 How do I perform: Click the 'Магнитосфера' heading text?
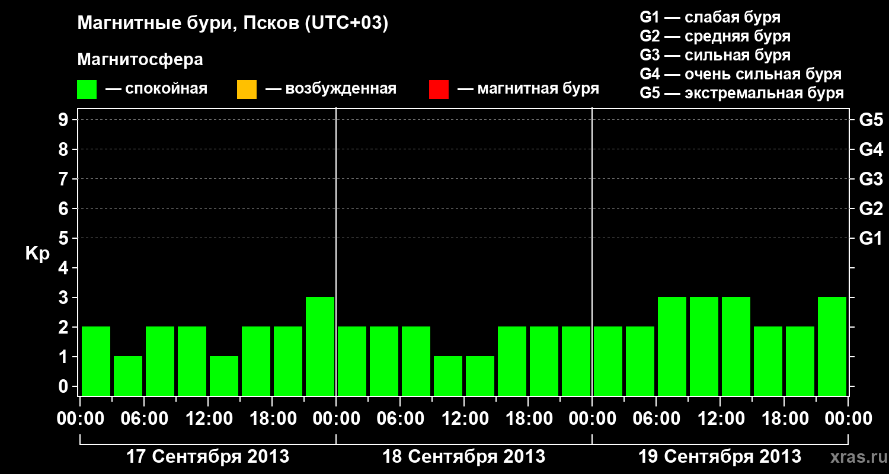click(140, 60)
